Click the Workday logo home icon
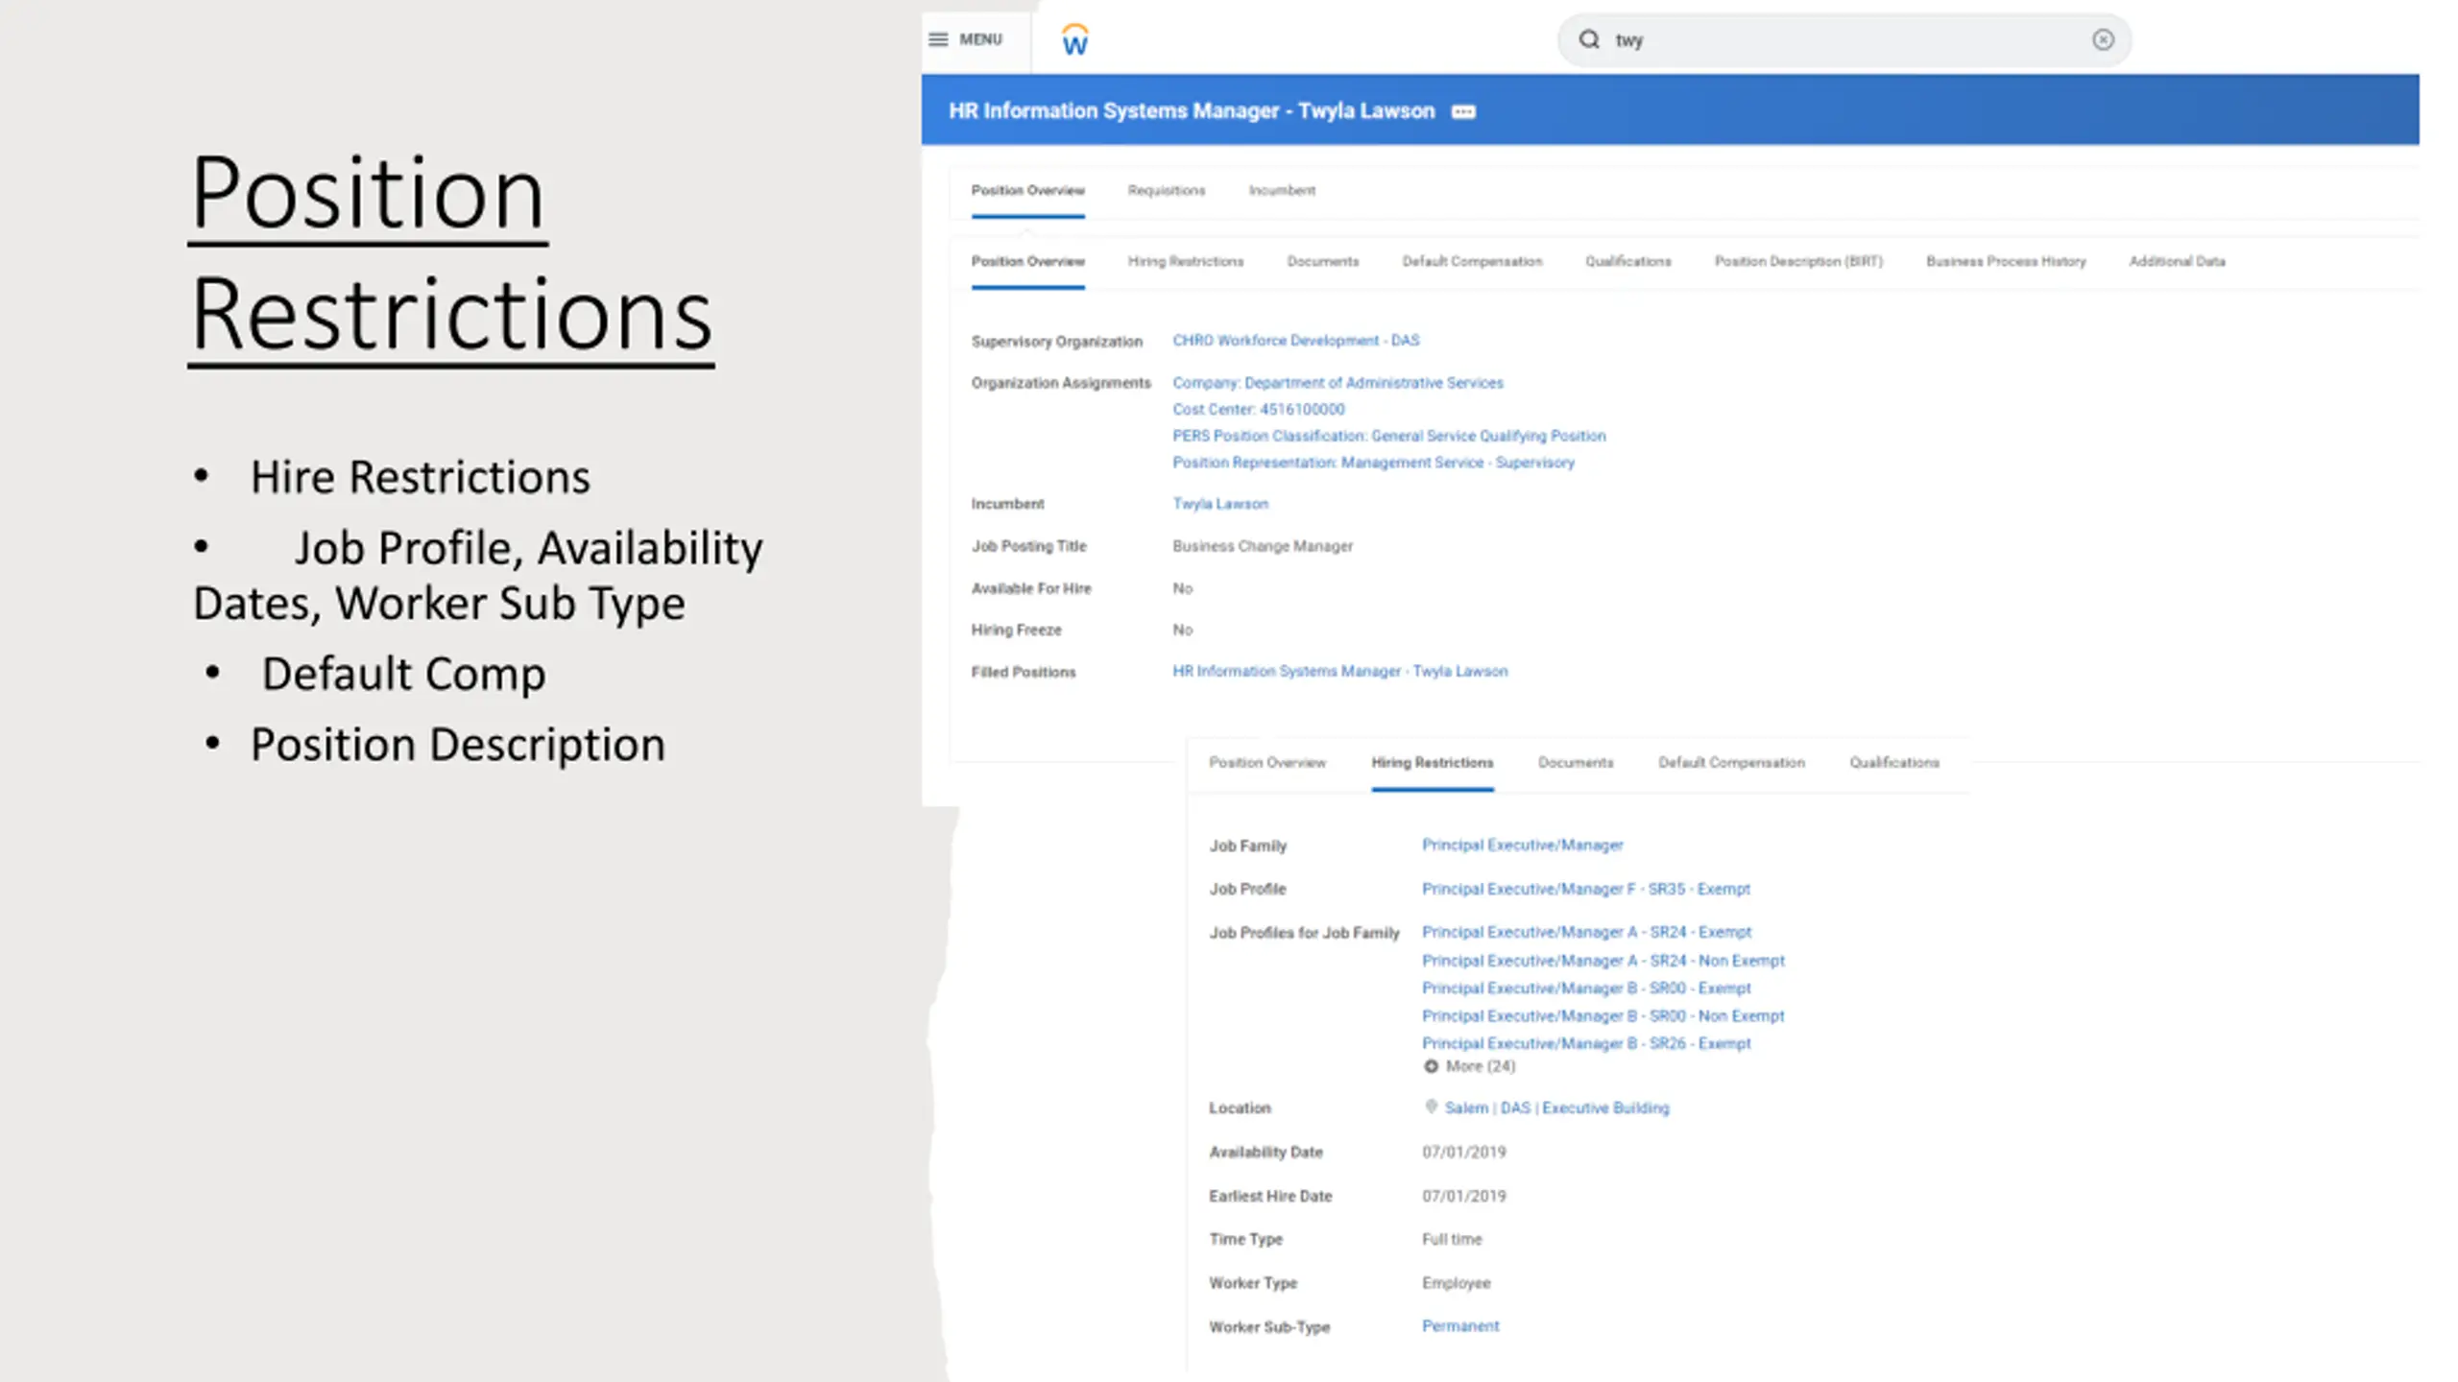This screenshot has width=2458, height=1382. 1075,40
